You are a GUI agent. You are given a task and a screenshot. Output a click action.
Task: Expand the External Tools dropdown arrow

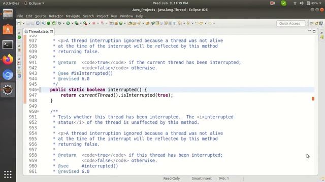(89, 23)
